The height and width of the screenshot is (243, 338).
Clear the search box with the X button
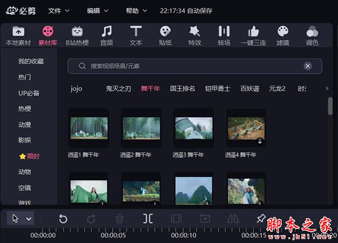[308, 66]
